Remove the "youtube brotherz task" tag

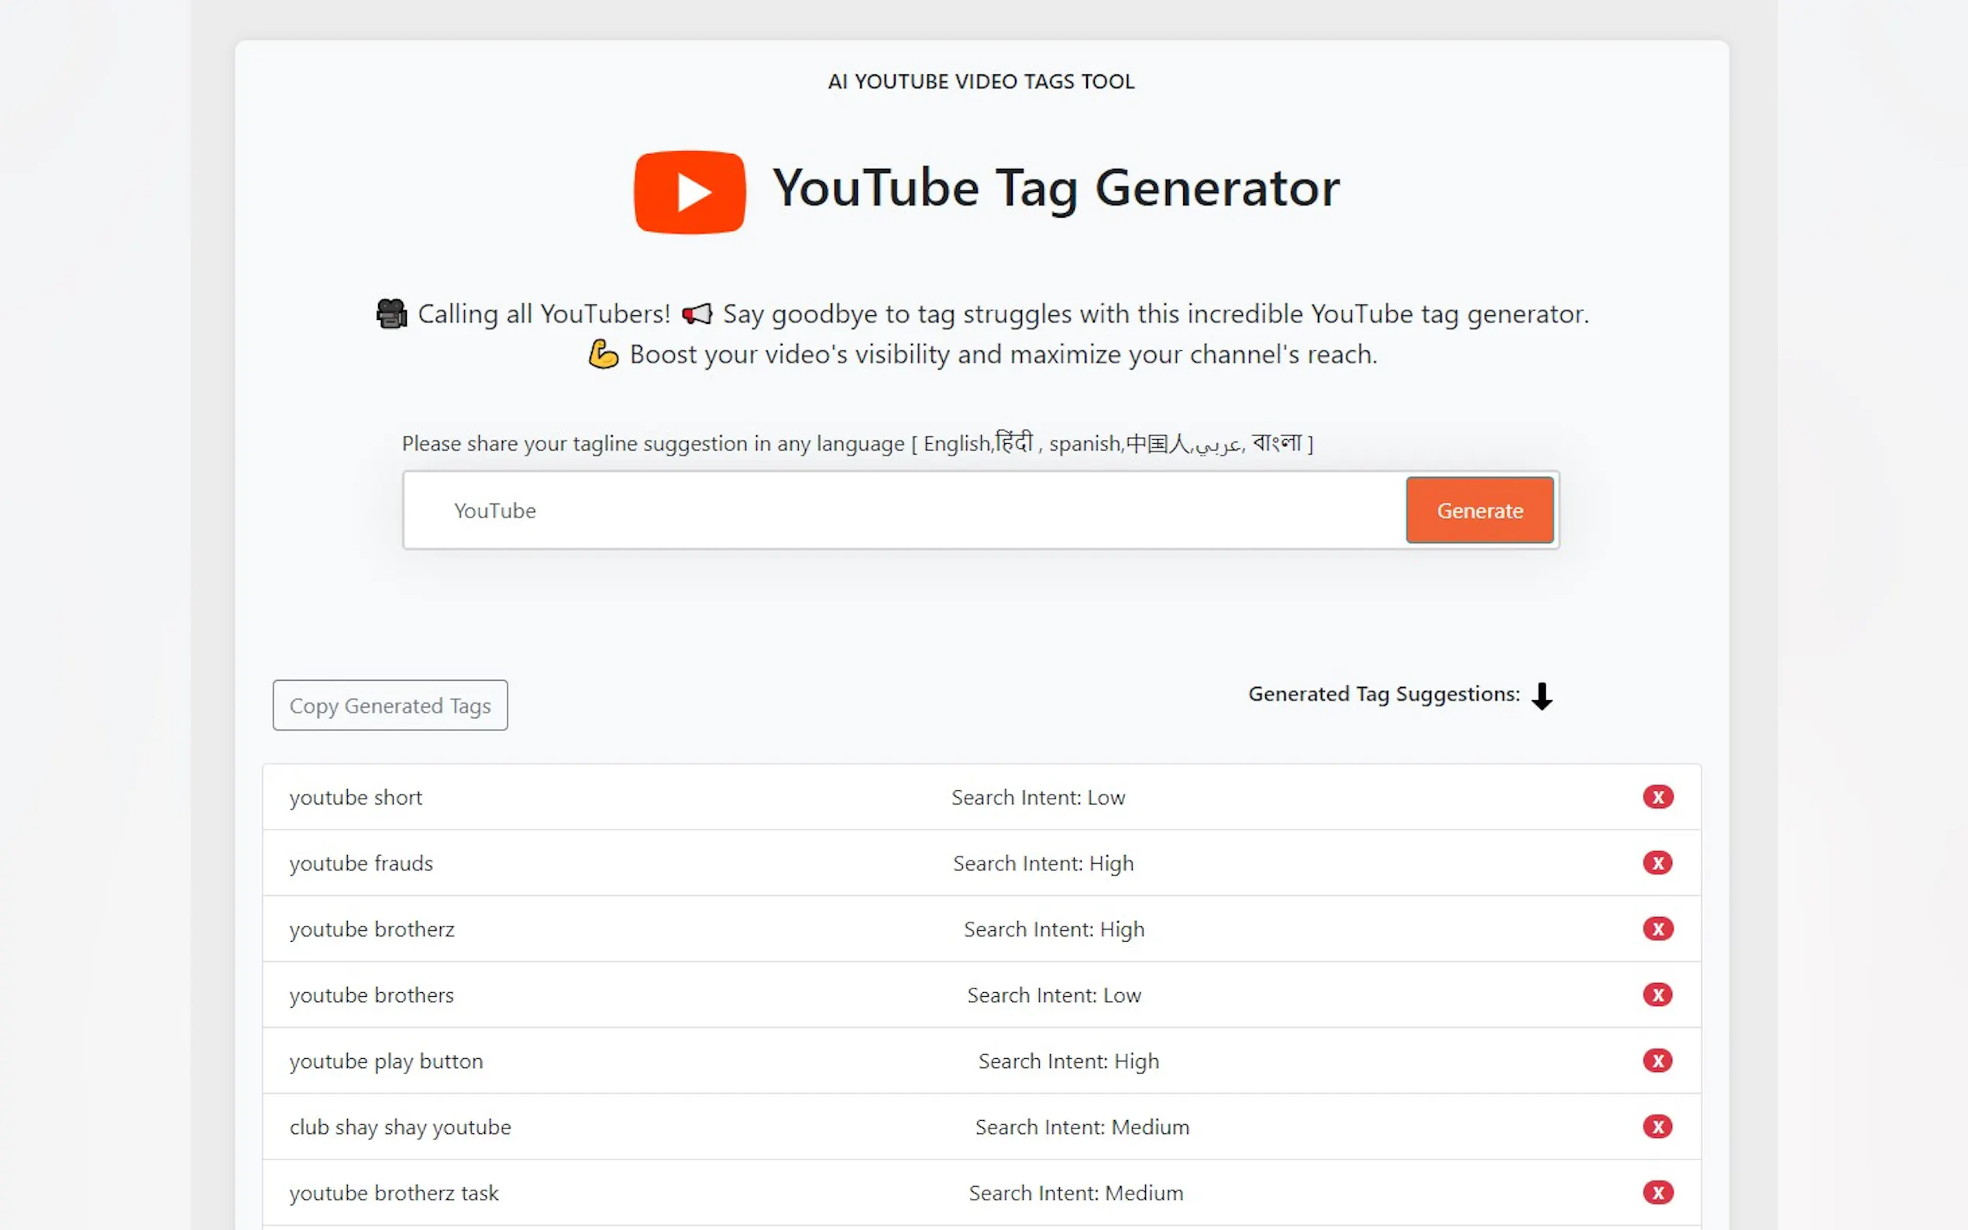(1658, 1193)
